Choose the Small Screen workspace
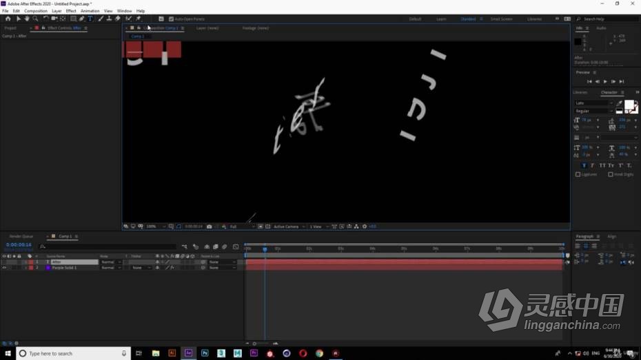The height and width of the screenshot is (360, 641). coord(501,19)
